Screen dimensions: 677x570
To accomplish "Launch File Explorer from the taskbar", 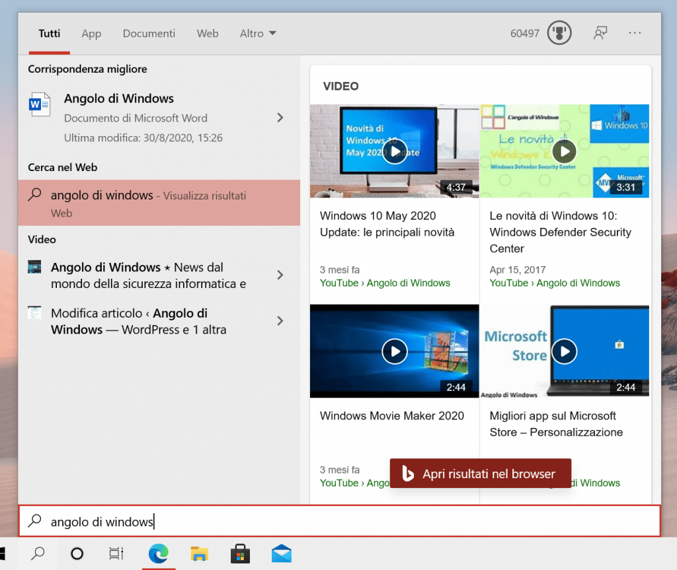I will [200, 553].
